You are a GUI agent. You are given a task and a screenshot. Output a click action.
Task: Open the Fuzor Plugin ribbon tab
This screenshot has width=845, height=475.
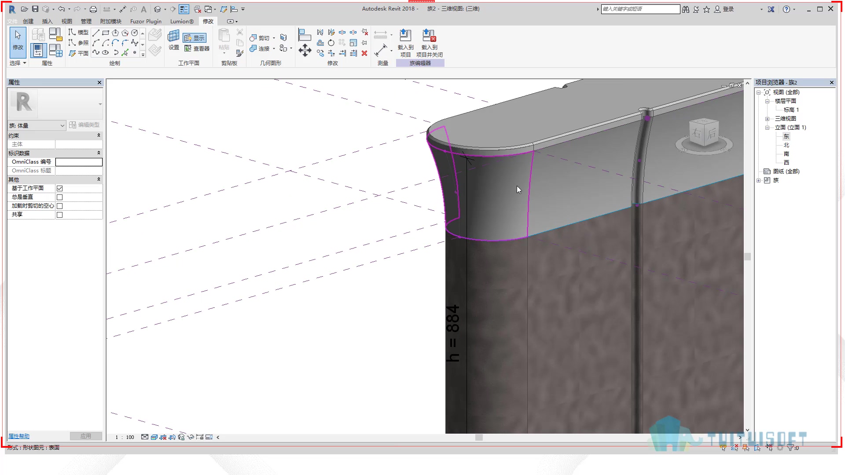(x=146, y=21)
